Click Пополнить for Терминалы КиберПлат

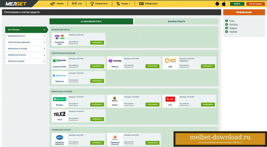(97, 143)
